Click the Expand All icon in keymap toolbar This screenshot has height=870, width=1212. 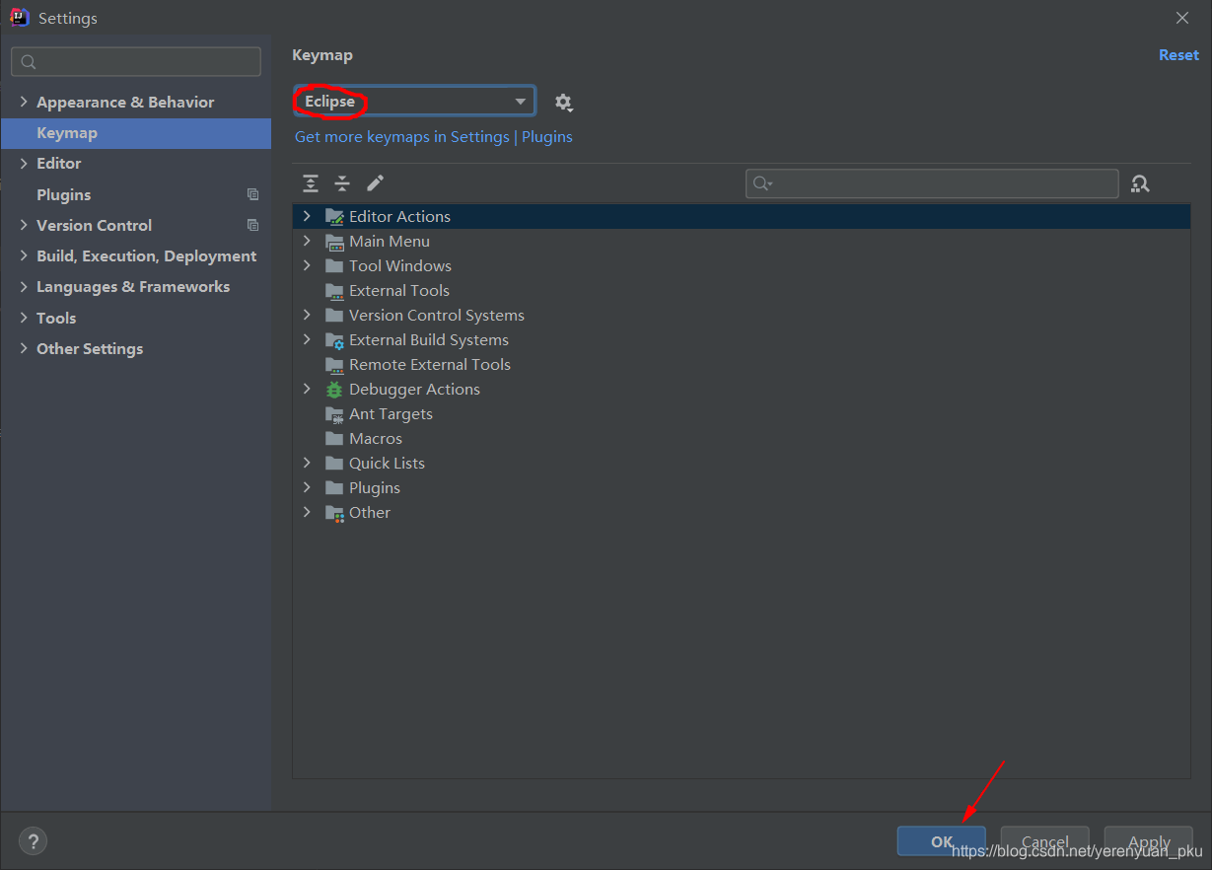click(311, 183)
